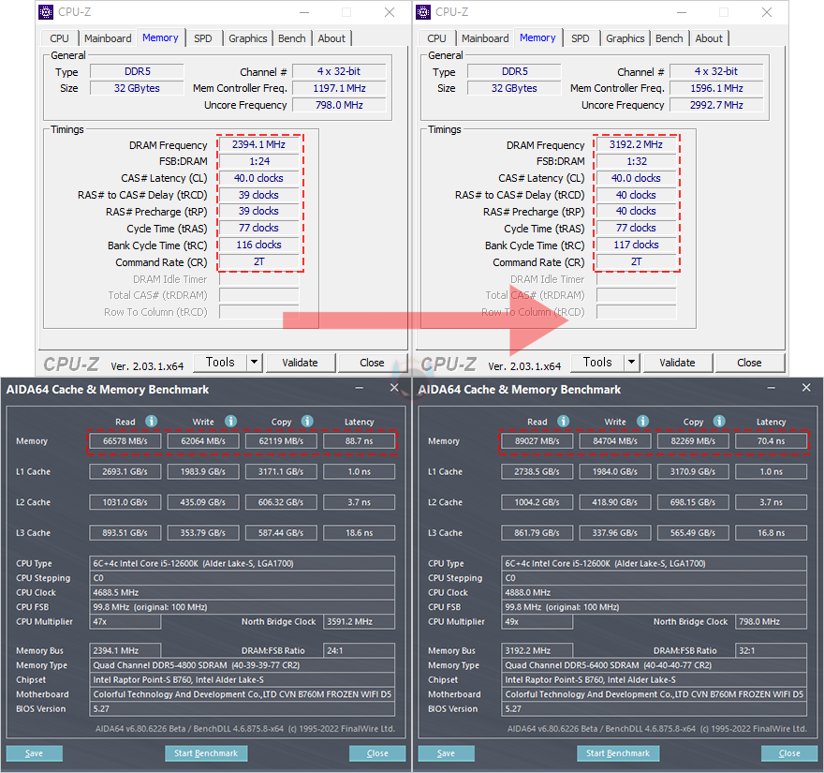Screen dimensions: 824x773
Task: Open About tab in right CPU-Z
Action: pyautogui.click(x=709, y=38)
